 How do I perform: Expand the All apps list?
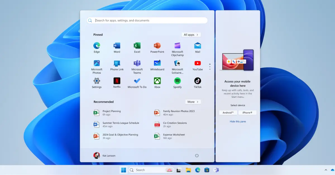[x=191, y=35]
